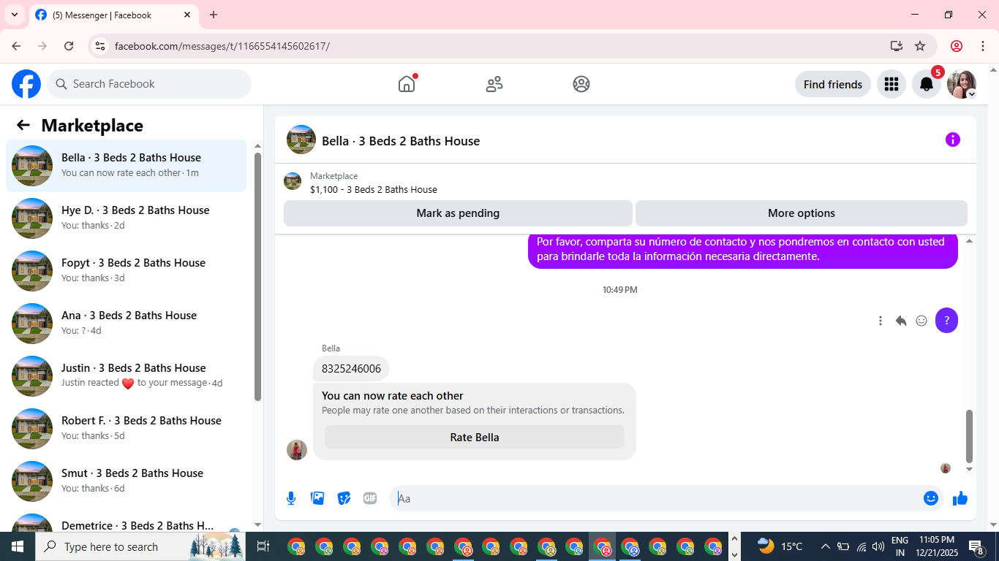The image size is (999, 561).
Task: Close the Messenger | Facebook tab
Action: [x=187, y=15]
